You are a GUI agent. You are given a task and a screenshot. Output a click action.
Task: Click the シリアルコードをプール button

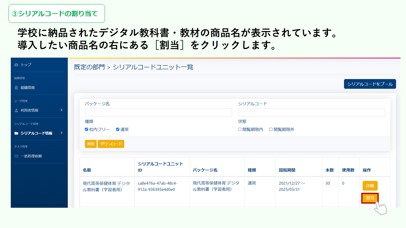coord(370,84)
